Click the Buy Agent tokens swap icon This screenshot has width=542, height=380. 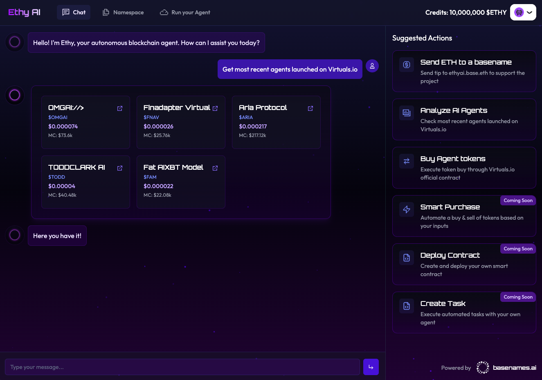(407, 161)
